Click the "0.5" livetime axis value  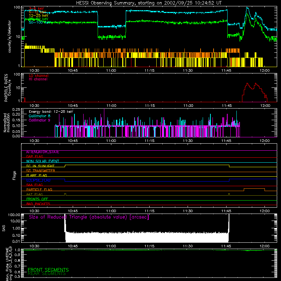click(18, 276)
